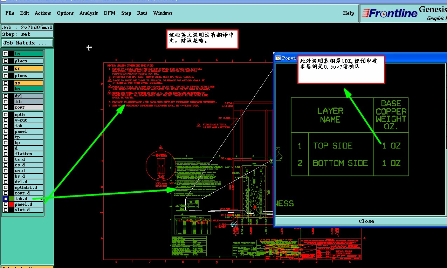Image resolution: width=447 pixels, height=268 pixels.
Task: Open the Step menu
Action: pyautogui.click(x=126, y=13)
